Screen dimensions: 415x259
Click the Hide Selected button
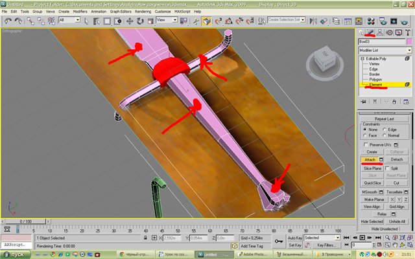click(372, 221)
